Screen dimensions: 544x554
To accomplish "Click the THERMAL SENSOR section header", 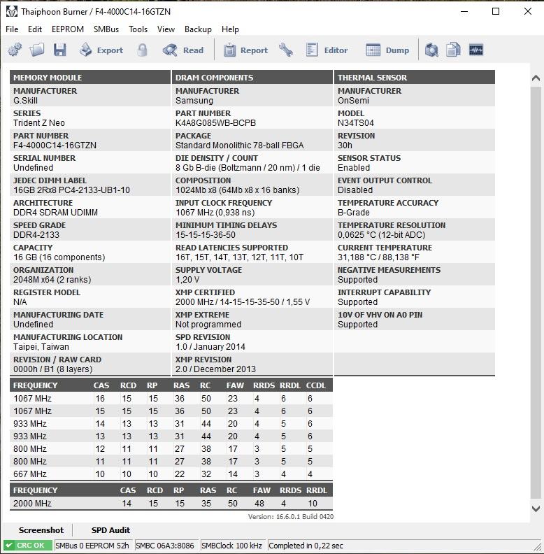I will tap(415, 78).
